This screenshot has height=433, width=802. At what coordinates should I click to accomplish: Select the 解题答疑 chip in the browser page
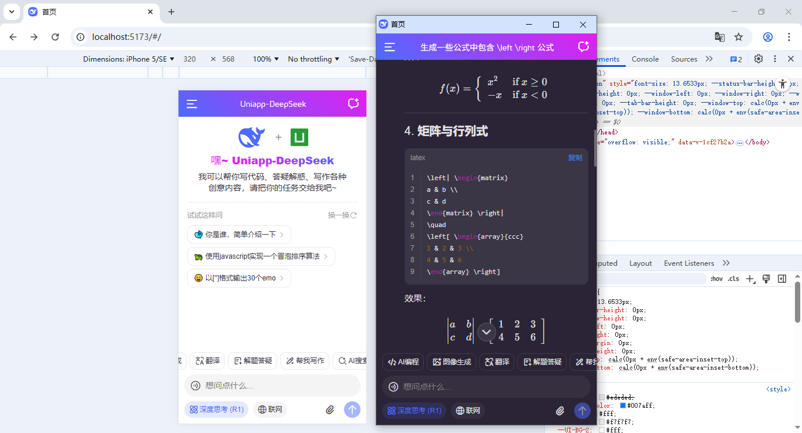point(252,361)
